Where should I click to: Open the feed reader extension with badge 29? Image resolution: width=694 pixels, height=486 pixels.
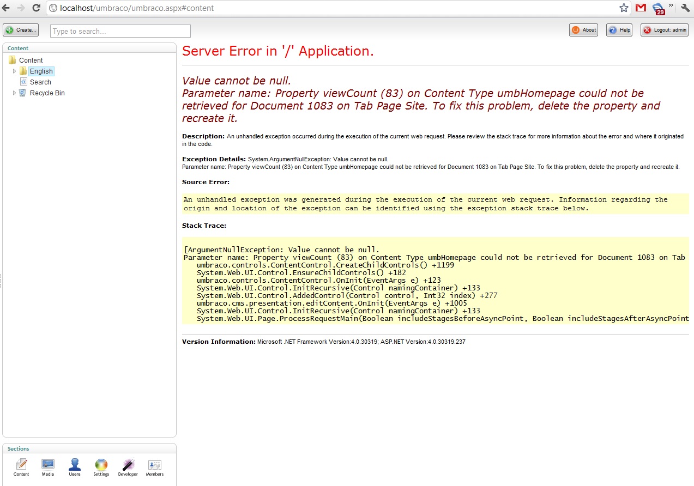click(x=659, y=9)
